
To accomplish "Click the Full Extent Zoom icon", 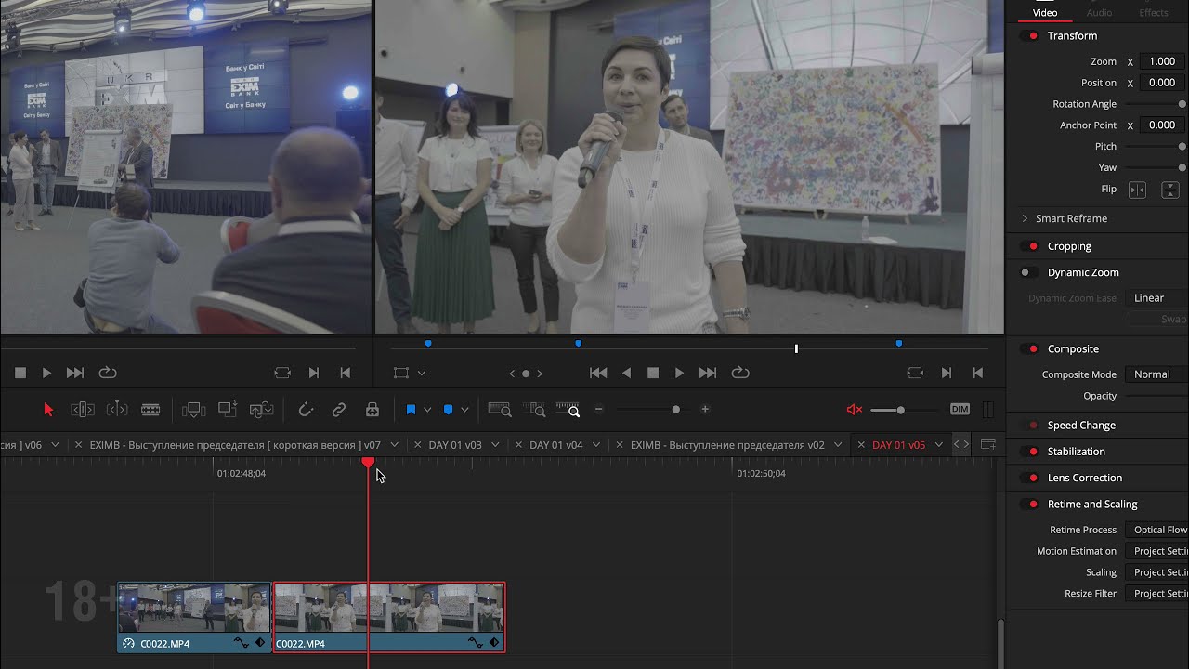I will click(x=500, y=410).
